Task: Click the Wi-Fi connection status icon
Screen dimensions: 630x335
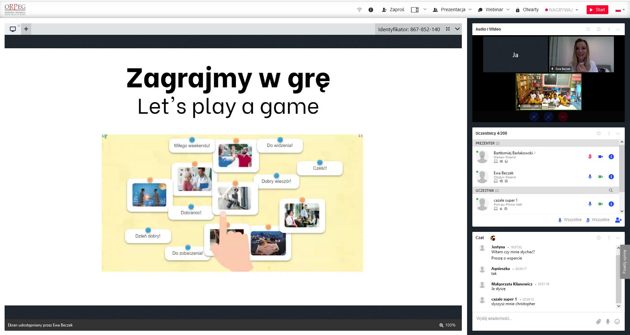Action: point(359,10)
